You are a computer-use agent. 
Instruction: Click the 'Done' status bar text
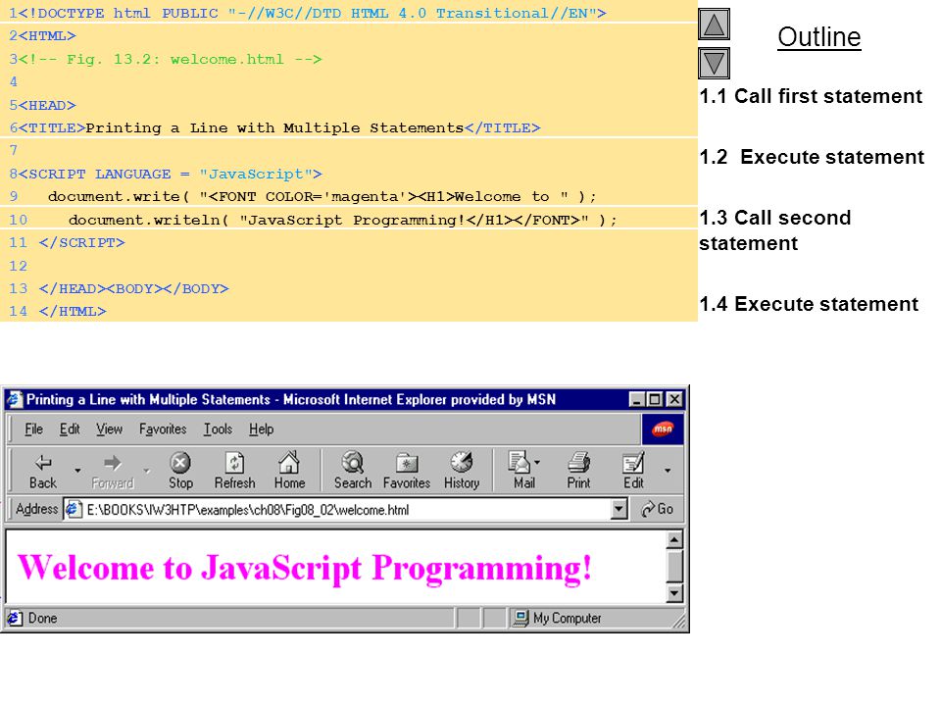pyautogui.click(x=42, y=618)
